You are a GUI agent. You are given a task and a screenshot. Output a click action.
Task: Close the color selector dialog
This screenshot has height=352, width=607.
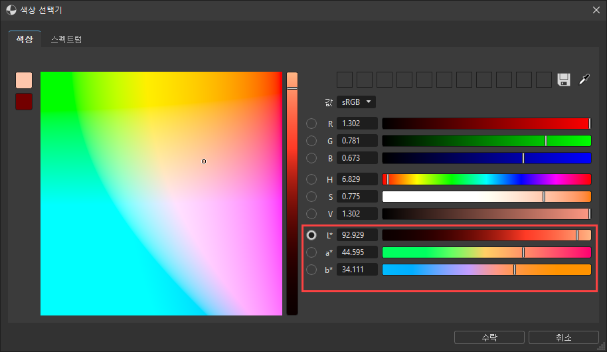tap(596, 10)
